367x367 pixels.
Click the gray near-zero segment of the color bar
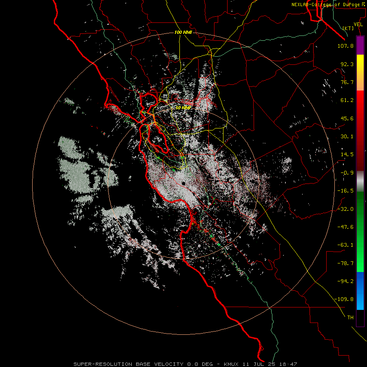pos(360,181)
